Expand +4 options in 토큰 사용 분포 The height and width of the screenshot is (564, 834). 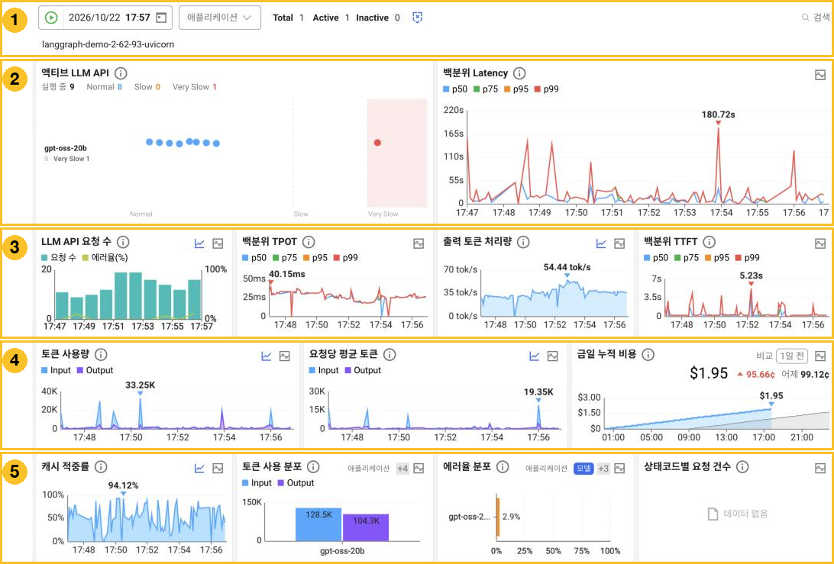(x=402, y=469)
